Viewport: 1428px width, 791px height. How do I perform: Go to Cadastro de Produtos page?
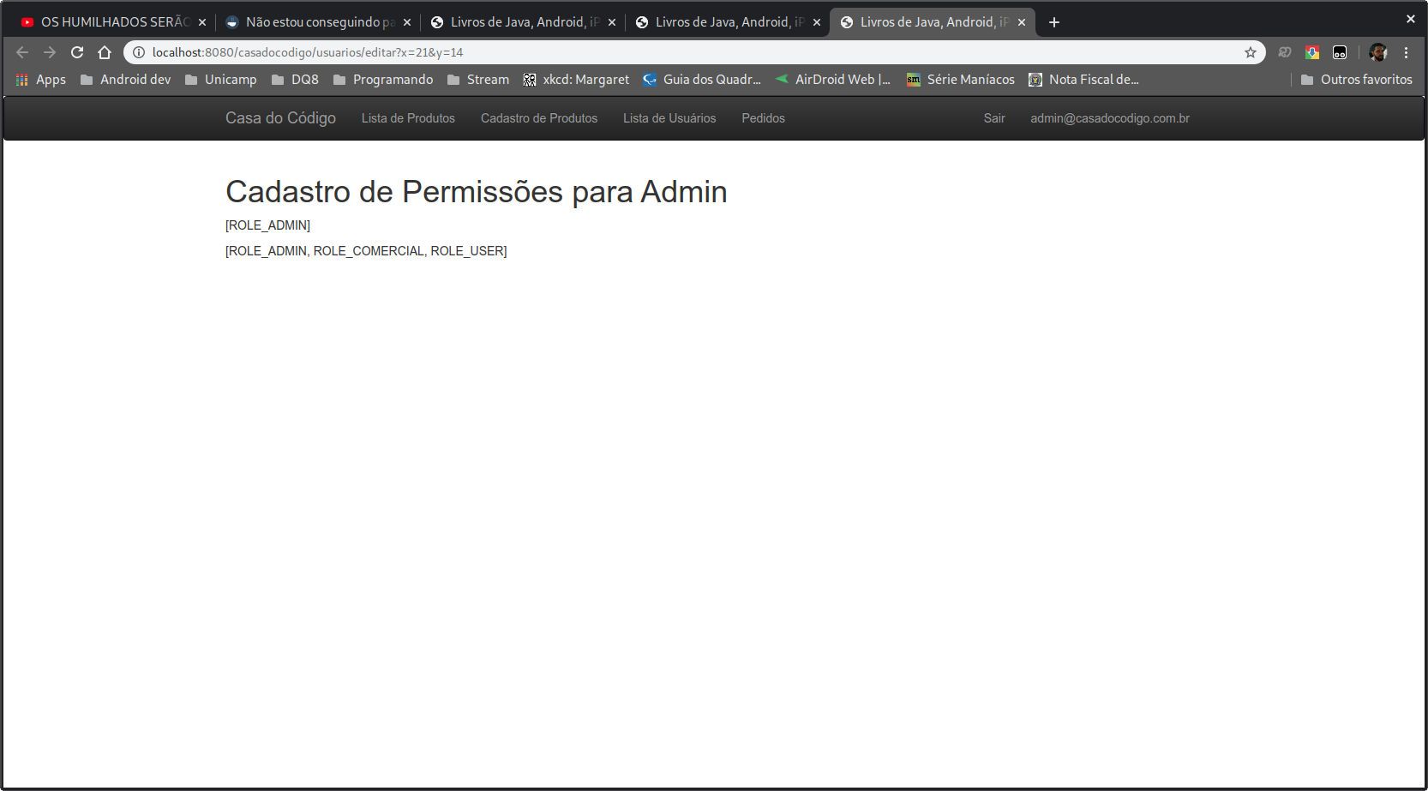(539, 118)
